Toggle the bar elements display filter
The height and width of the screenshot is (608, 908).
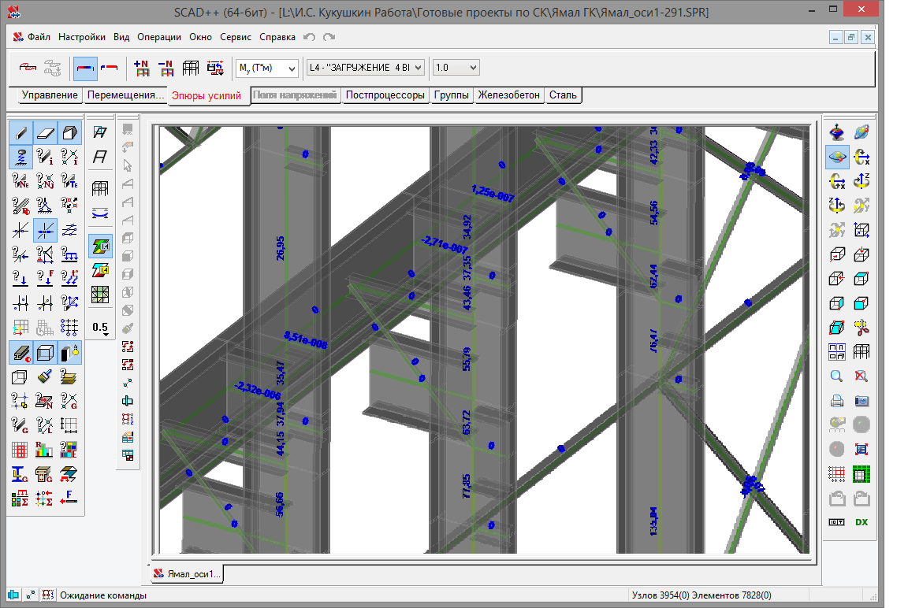(20, 132)
